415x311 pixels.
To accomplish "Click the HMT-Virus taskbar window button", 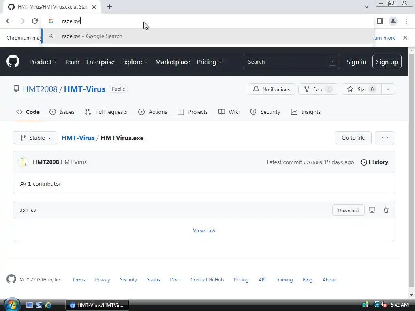I will (x=97, y=305).
